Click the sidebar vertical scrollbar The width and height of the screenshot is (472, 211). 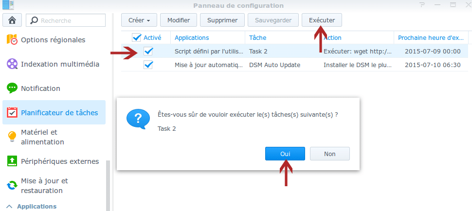(108, 185)
